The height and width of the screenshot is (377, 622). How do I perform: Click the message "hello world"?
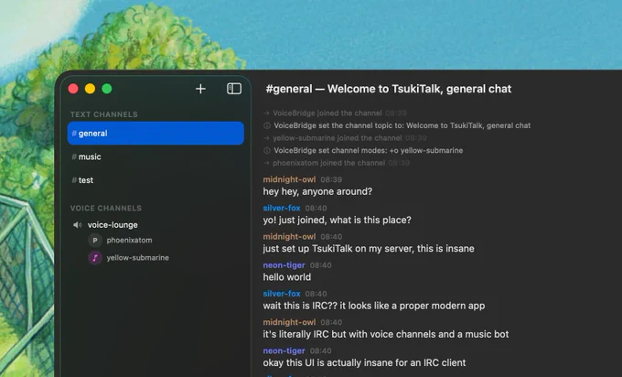pos(287,277)
